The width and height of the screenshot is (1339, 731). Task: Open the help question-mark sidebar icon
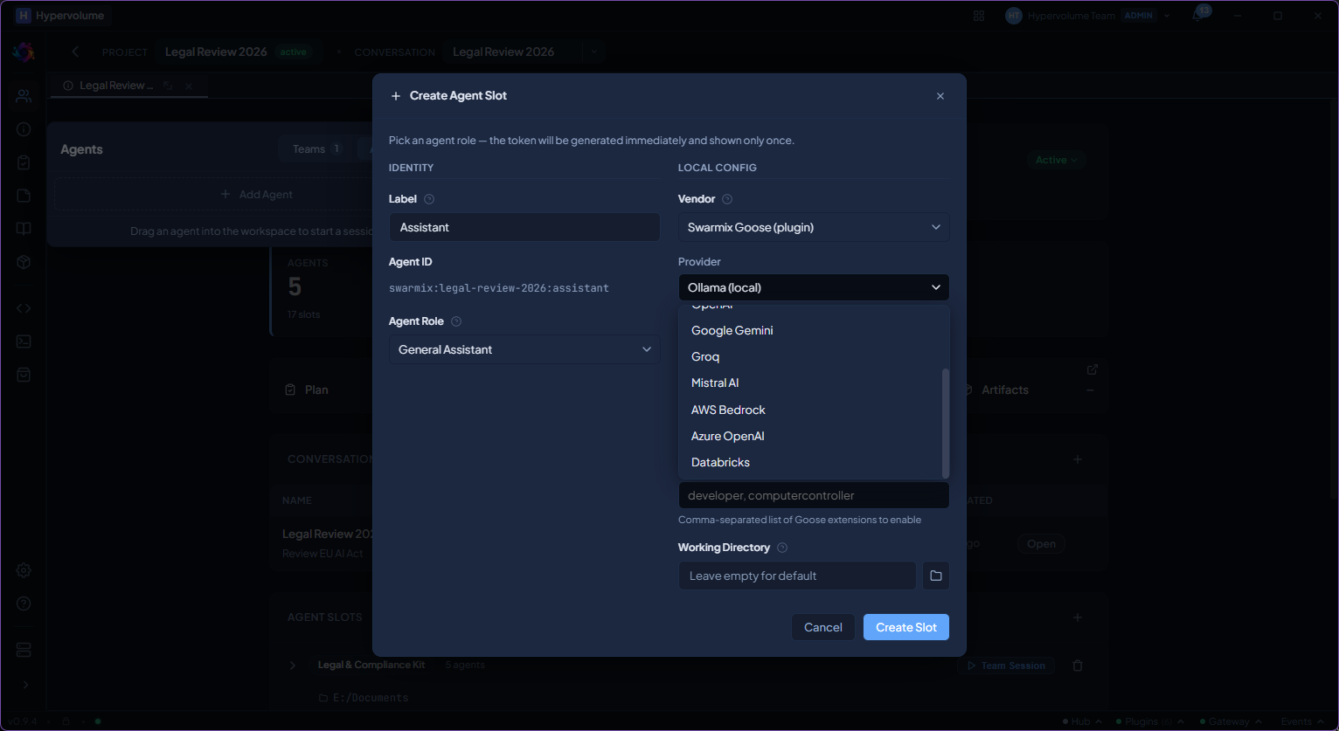(24, 603)
